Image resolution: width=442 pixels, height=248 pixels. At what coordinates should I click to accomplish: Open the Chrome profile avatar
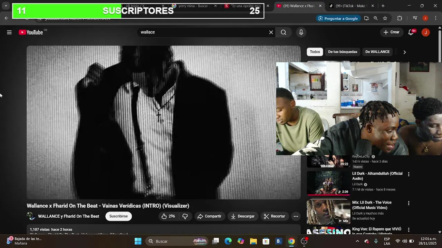425,18
